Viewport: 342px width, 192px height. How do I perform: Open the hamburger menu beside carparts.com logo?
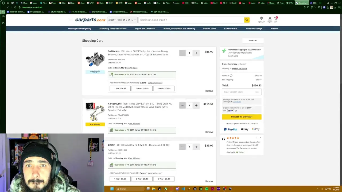point(71,20)
